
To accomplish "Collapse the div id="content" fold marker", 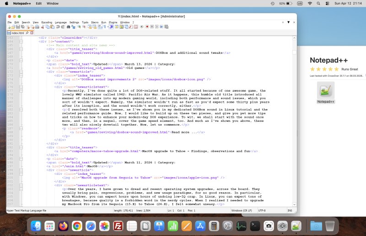I will click(21, 42).
